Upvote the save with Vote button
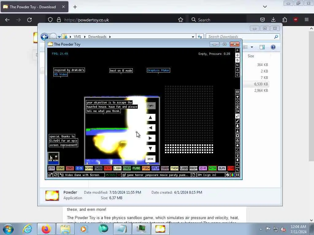 click(x=111, y=175)
